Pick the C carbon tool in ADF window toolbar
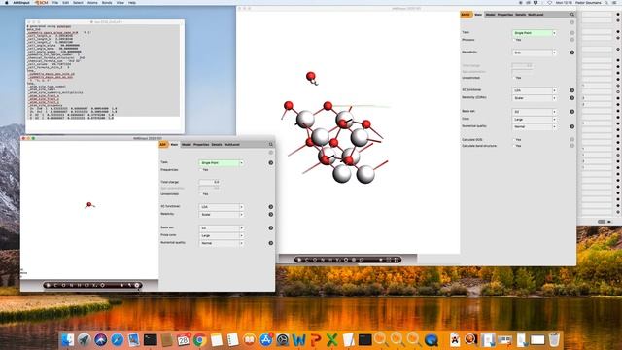The width and height of the screenshot is (622, 350). [55, 285]
